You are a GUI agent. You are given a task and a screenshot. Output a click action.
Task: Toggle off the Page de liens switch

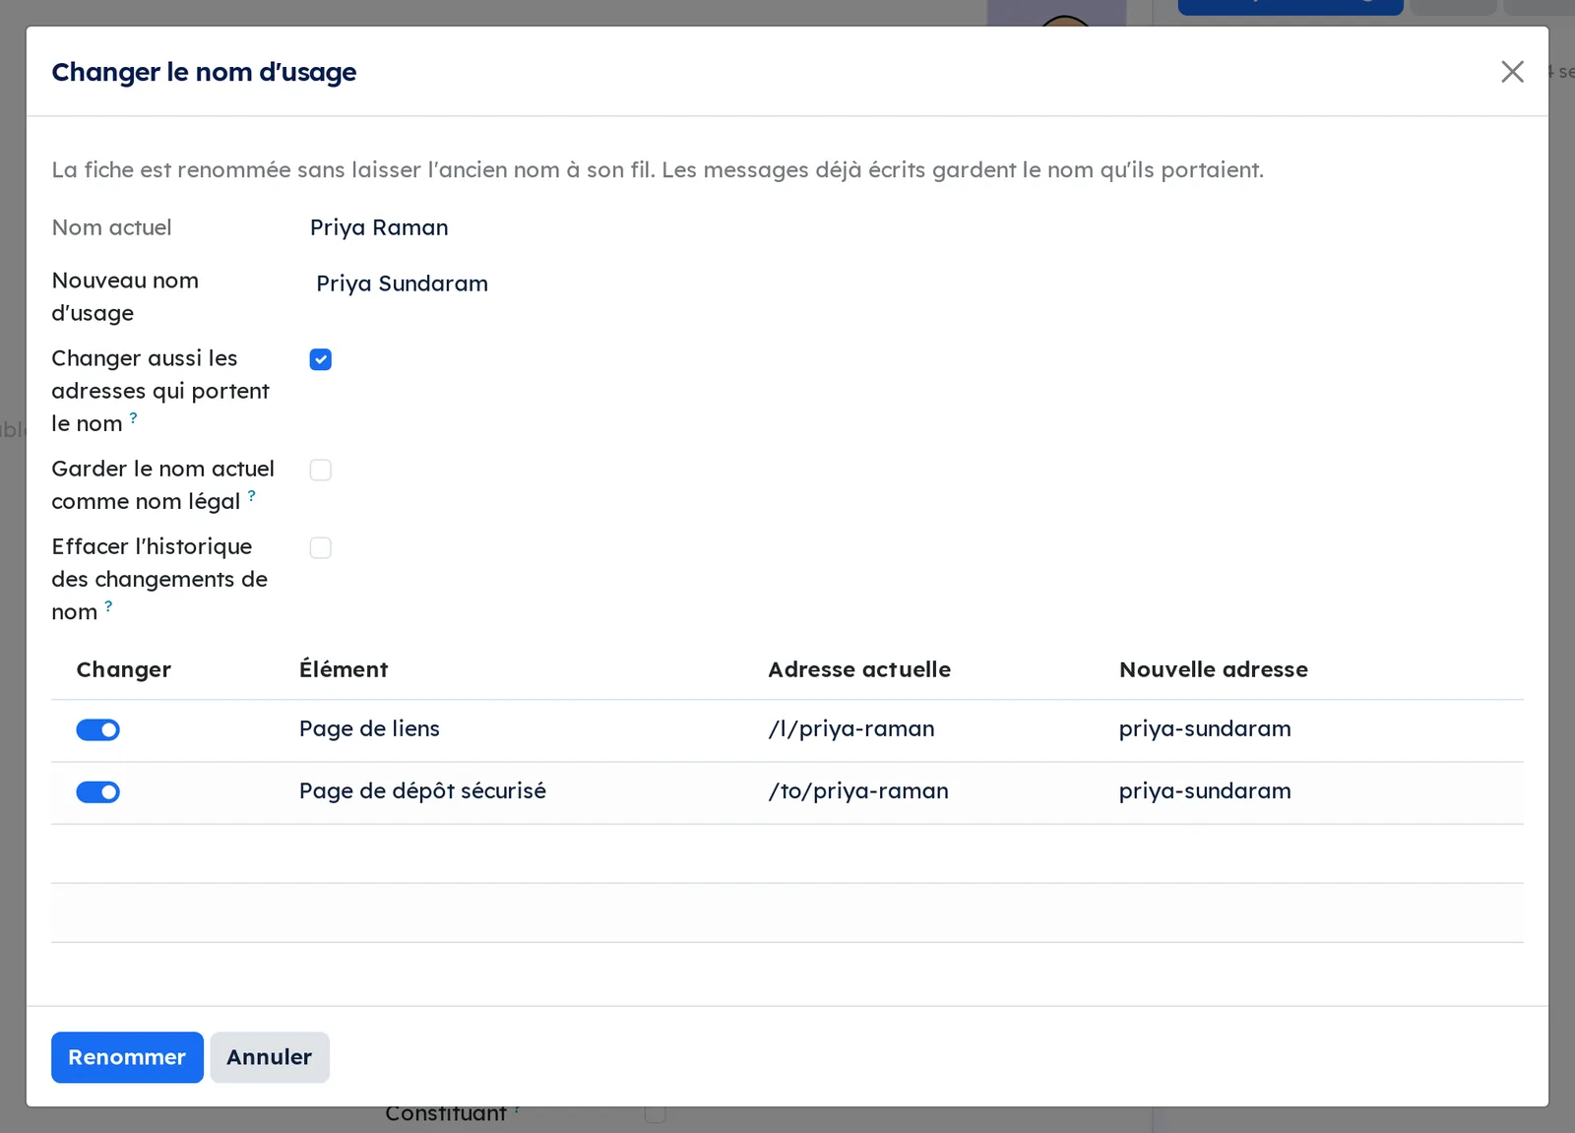98,729
